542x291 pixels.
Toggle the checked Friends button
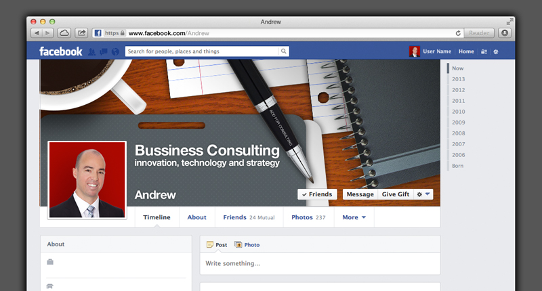coord(317,194)
